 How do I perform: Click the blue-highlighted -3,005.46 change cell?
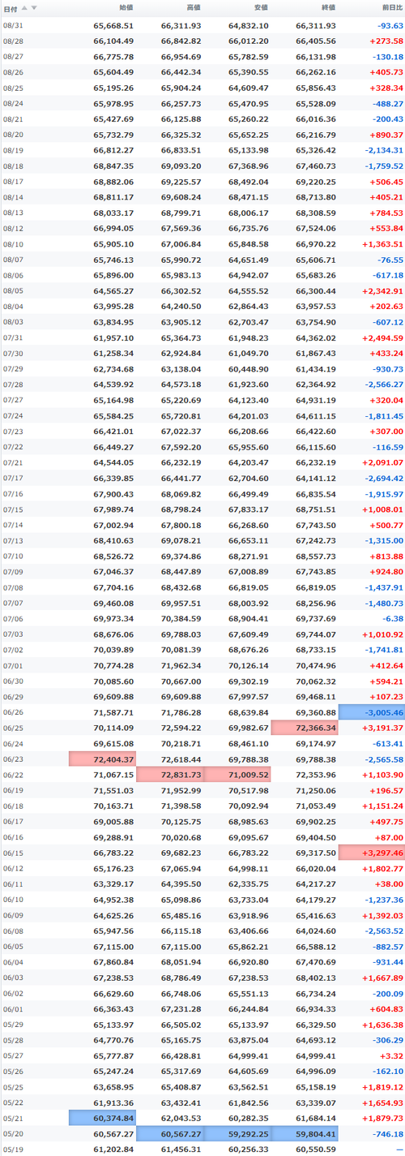(x=372, y=712)
